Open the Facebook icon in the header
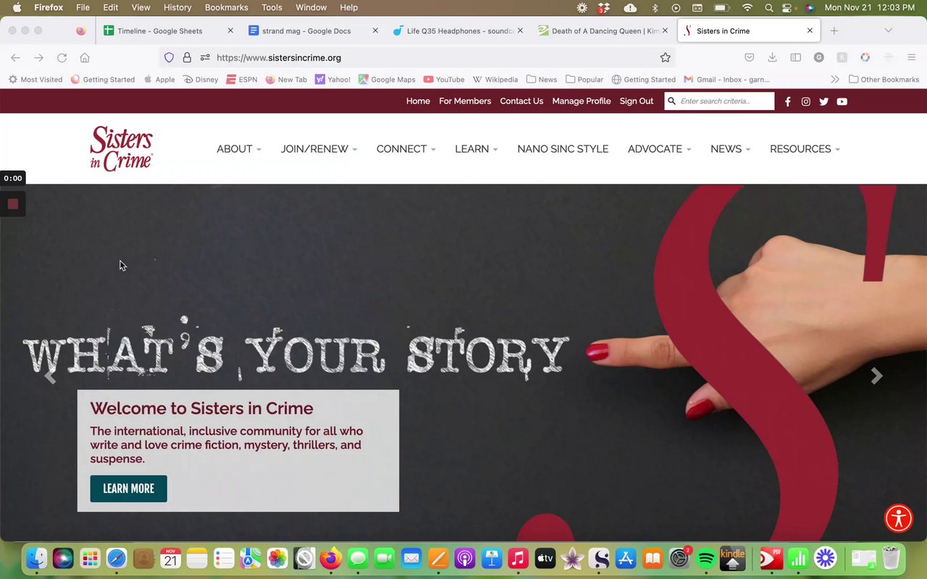The height and width of the screenshot is (579, 927). [x=788, y=101]
